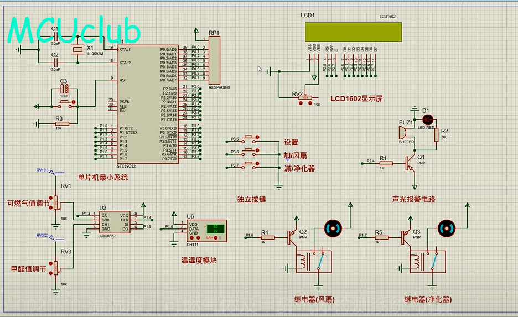Click the 减/净化器 key label text

point(299,168)
